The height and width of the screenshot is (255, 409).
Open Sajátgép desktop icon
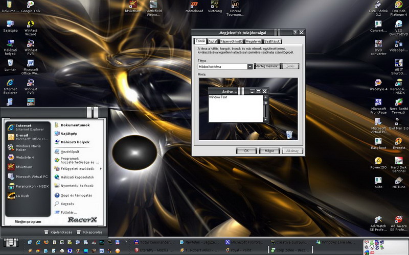click(x=10, y=27)
